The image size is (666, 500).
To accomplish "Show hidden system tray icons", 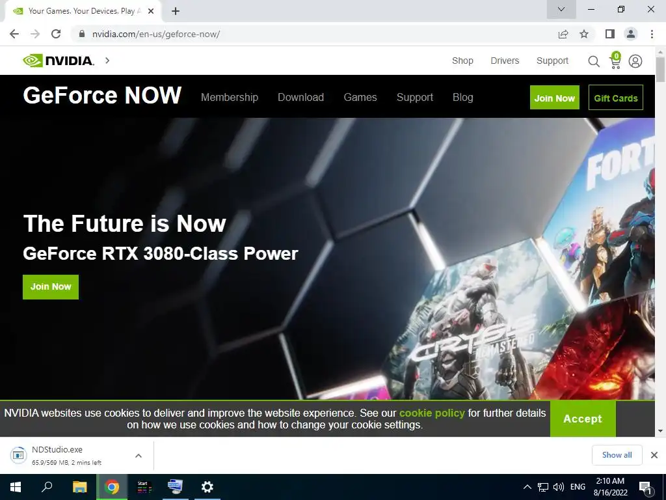I will (x=527, y=487).
